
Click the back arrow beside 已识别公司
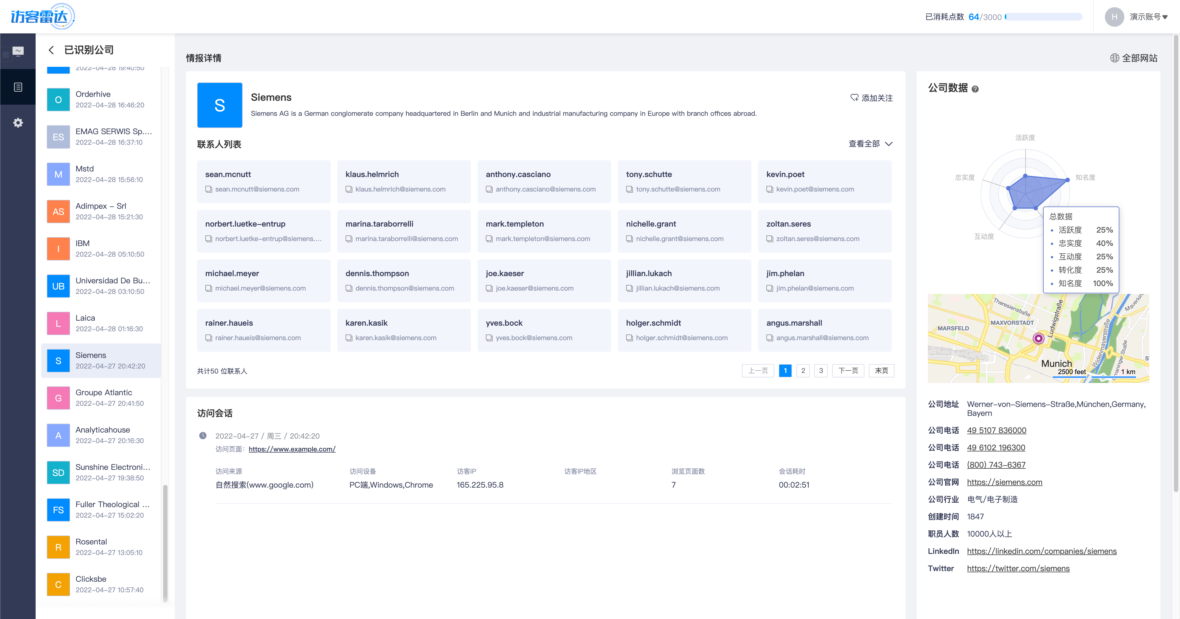click(51, 50)
